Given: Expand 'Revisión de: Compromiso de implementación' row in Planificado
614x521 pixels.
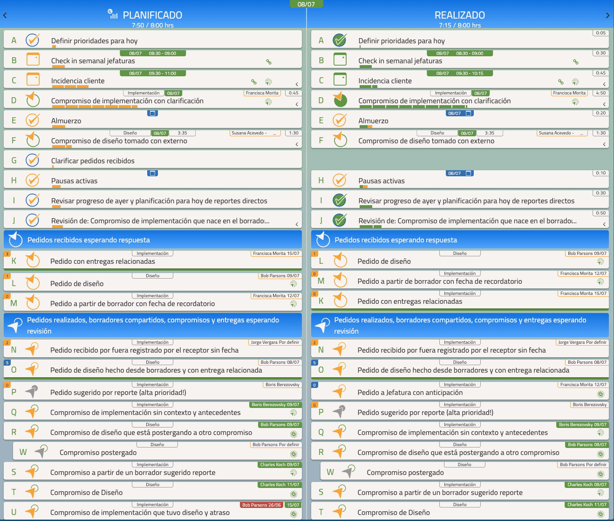Looking at the screenshot, I should coord(297,224).
